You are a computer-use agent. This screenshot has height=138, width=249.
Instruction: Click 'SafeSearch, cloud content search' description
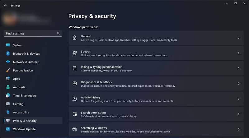click(109, 116)
